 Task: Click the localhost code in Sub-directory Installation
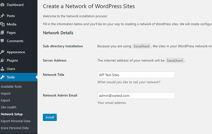(x=142, y=46)
